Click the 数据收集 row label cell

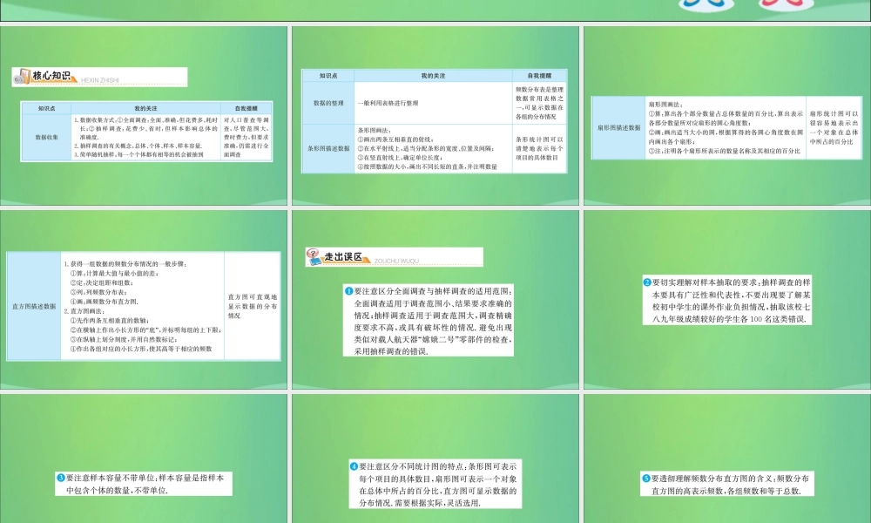pos(47,137)
